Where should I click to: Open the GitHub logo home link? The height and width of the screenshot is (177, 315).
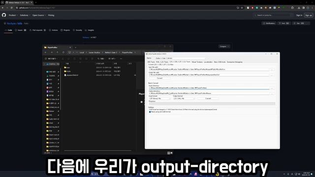pyautogui.click(x=4, y=15)
